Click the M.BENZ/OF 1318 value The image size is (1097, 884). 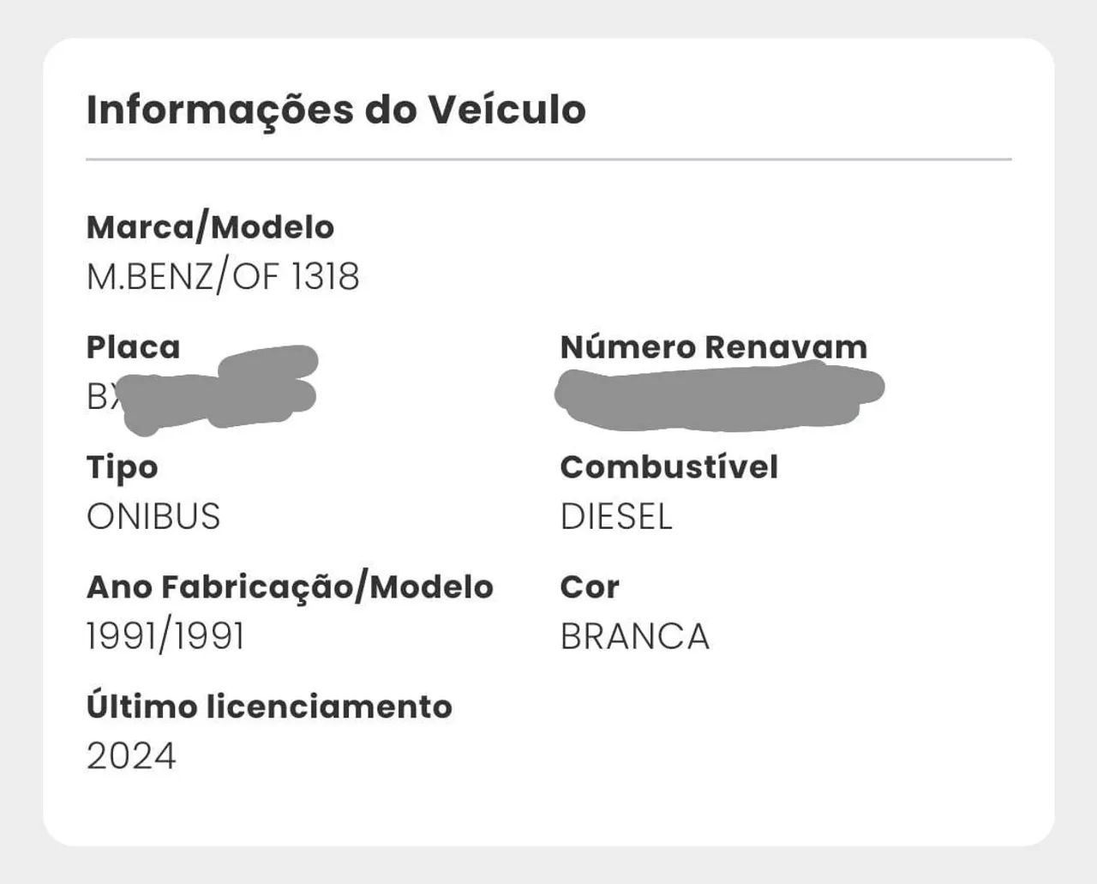tap(223, 277)
